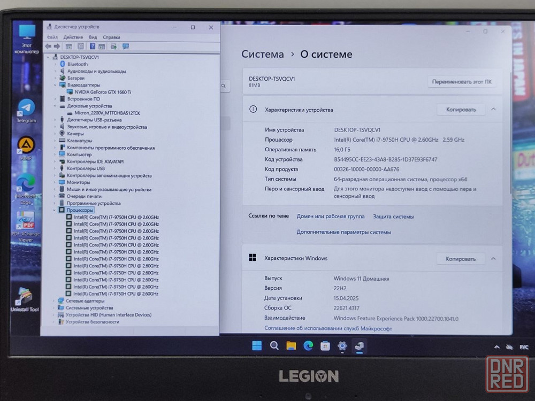Select Устройства HID (Human Interface Devices)
The width and height of the screenshot is (535, 401).
tap(109, 315)
